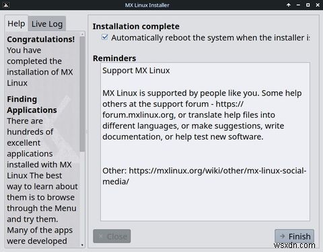Click the greyed-out Close button
The height and width of the screenshot is (252, 323).
(112, 236)
